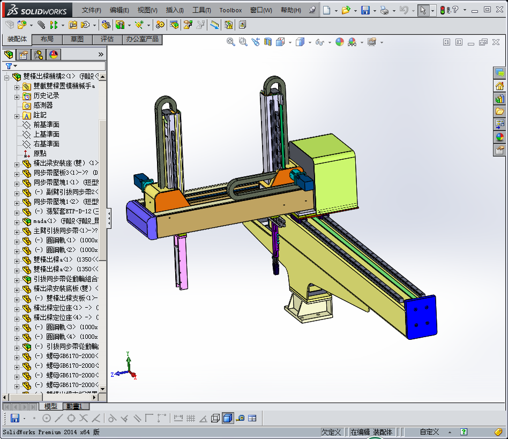508x439 pixels.
Task: Expand the 雙橫出樑a<1> component node
Action: tap(17, 261)
